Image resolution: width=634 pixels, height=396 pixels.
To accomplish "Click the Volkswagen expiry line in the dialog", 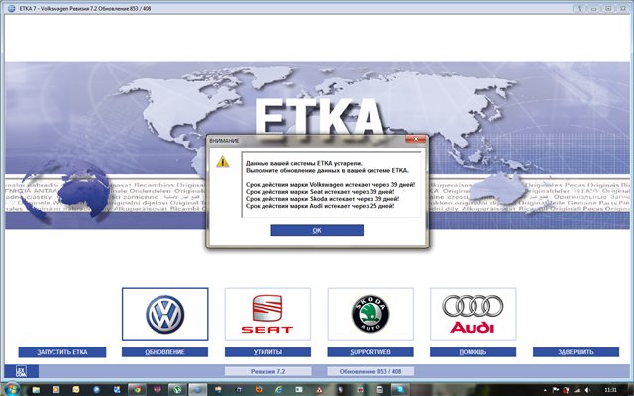I will [330, 185].
